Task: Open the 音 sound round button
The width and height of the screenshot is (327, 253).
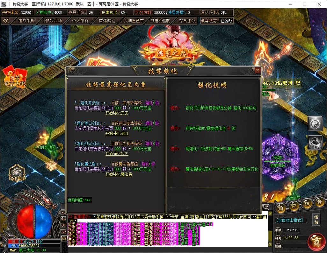Action: click(319, 202)
